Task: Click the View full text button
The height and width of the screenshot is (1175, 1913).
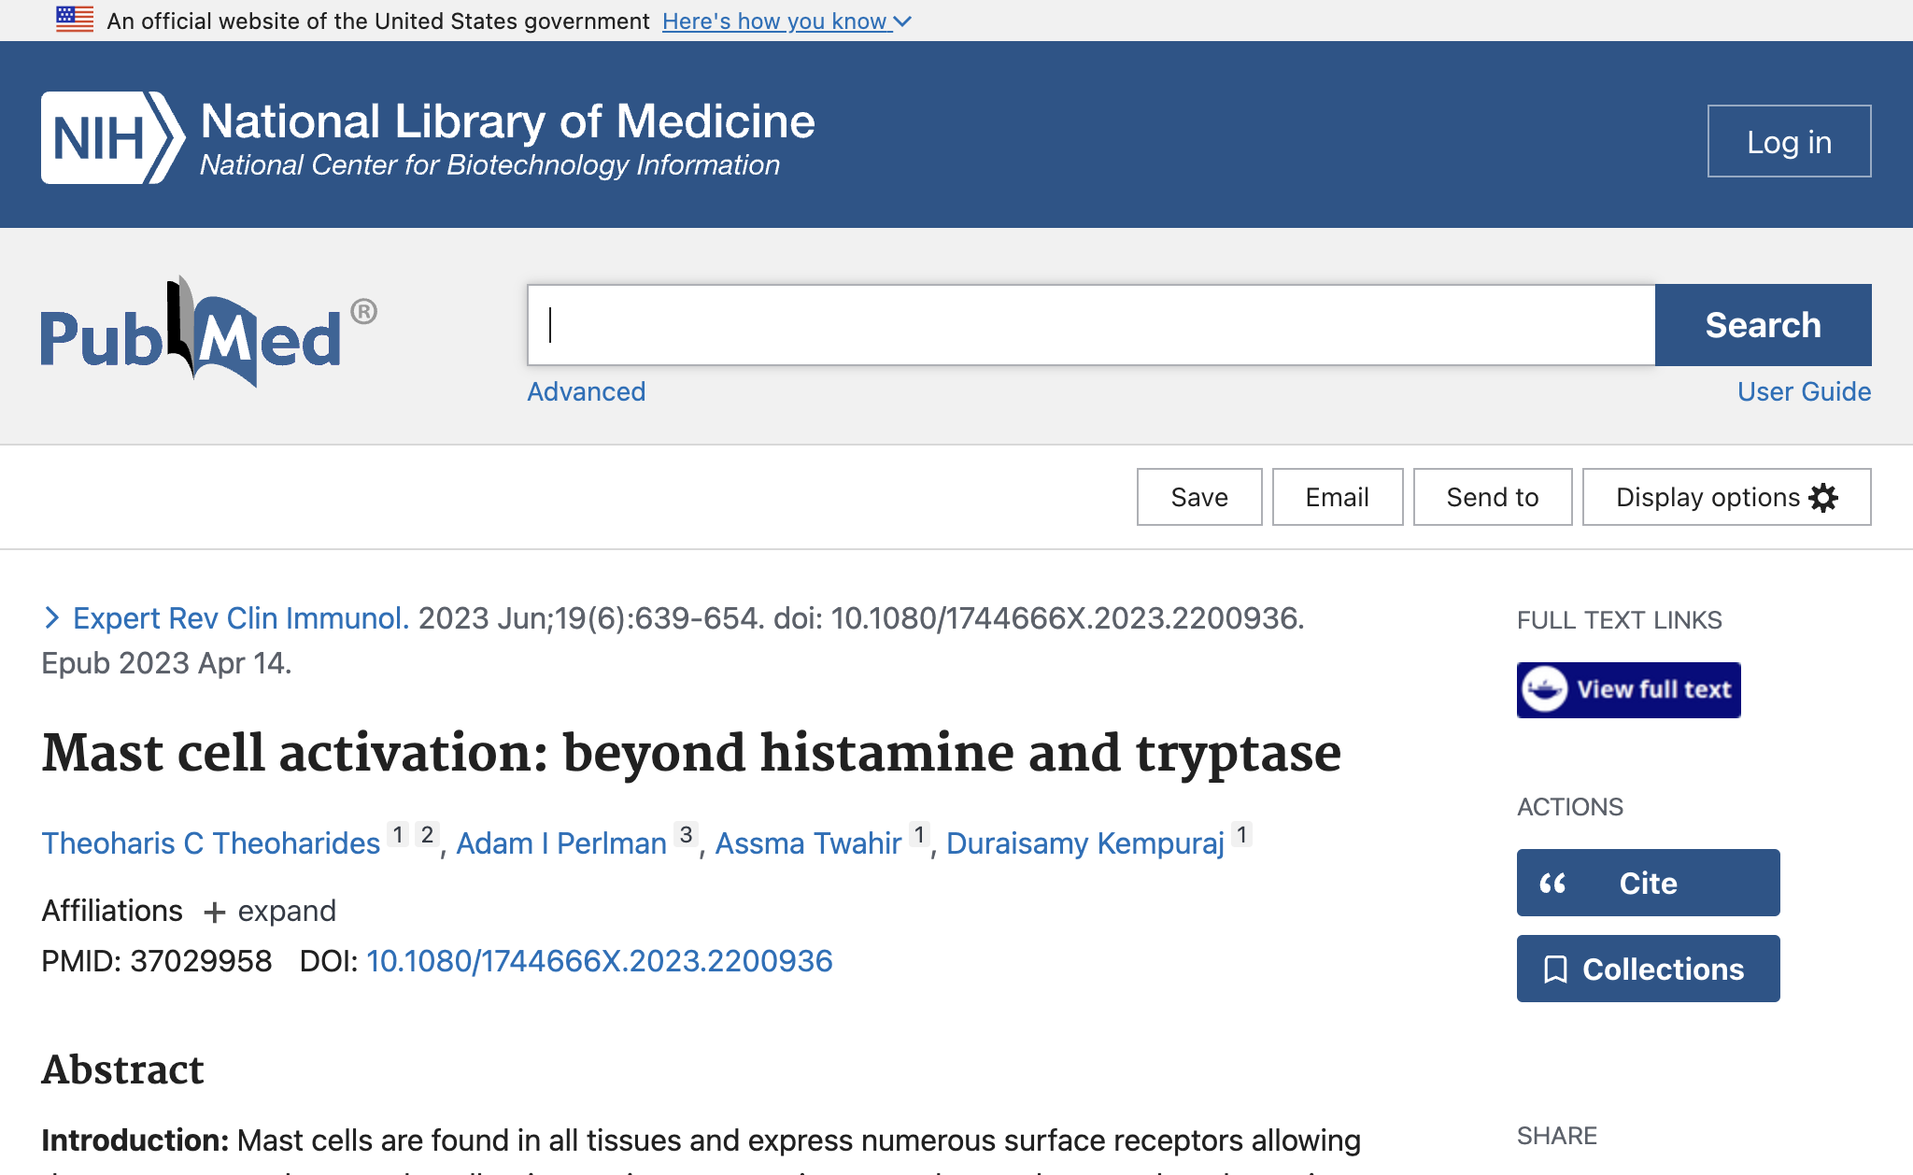Action: click(1629, 690)
